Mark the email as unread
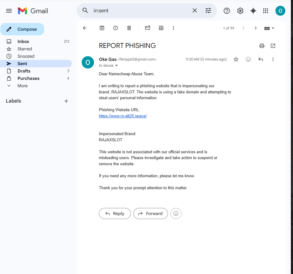 148,28
